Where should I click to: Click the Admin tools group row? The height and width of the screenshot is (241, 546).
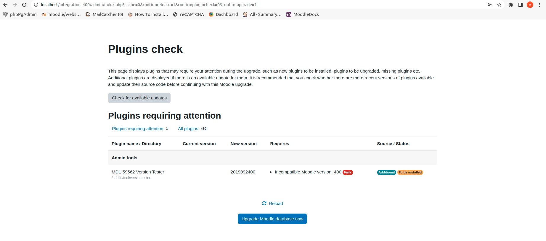272,158
